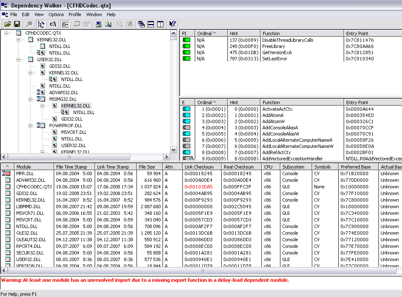Click the tree pane horizontal scroll thumb

point(69,157)
